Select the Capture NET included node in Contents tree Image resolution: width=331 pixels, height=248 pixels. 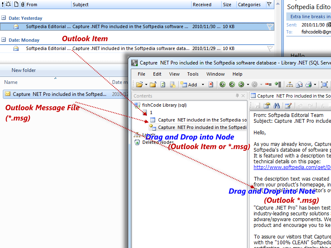coord(202,120)
